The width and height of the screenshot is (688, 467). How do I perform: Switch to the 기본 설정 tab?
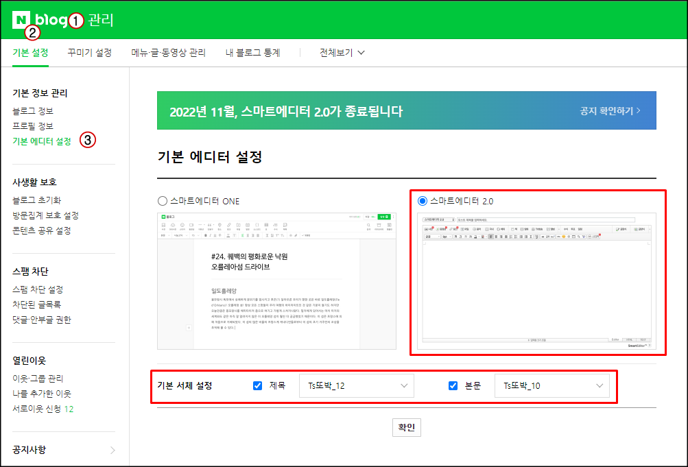[x=30, y=53]
